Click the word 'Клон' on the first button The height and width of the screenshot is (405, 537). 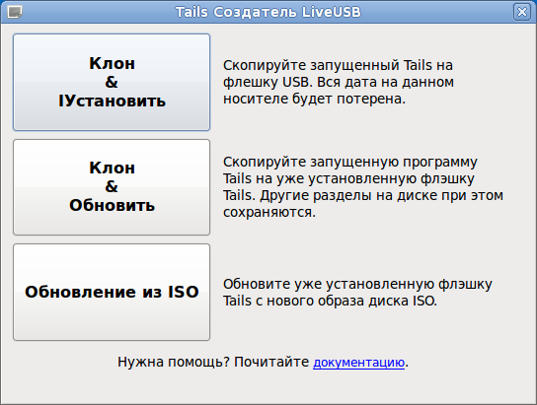tap(112, 64)
